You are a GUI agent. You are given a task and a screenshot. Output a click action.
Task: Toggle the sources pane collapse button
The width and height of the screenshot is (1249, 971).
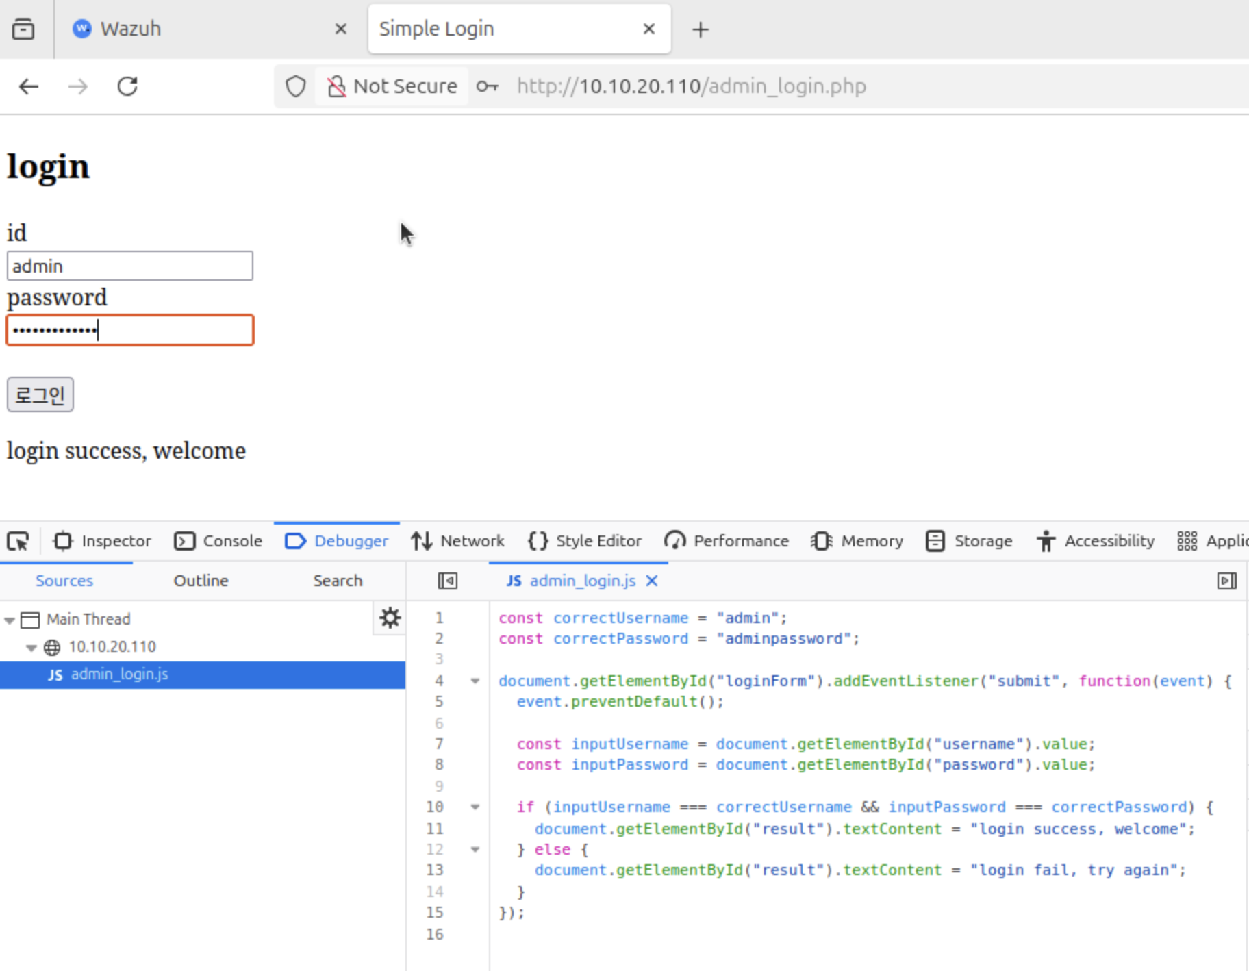coord(447,581)
